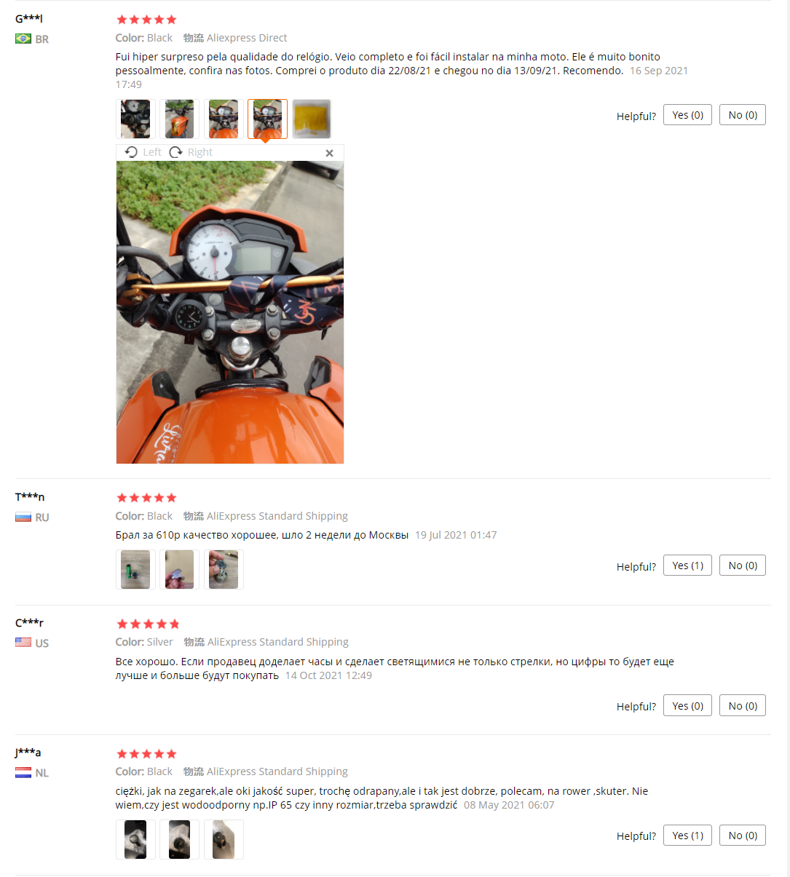The image size is (790, 877).
Task: Click Yes (0) on C***r's review
Action: point(687,706)
